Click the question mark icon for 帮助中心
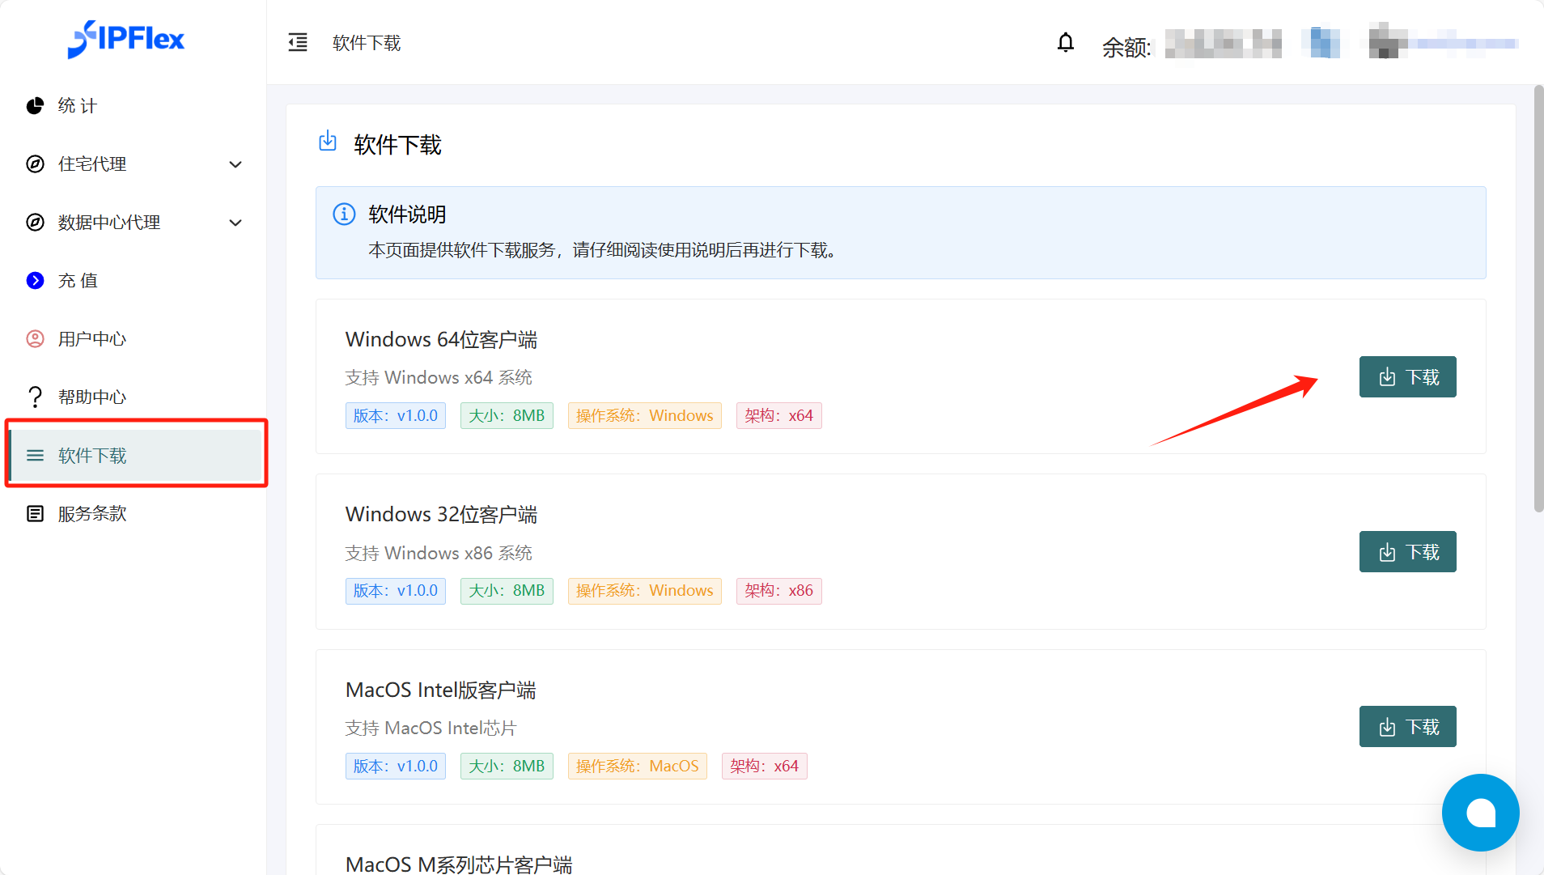Viewport: 1544px width, 875px height. pos(35,397)
